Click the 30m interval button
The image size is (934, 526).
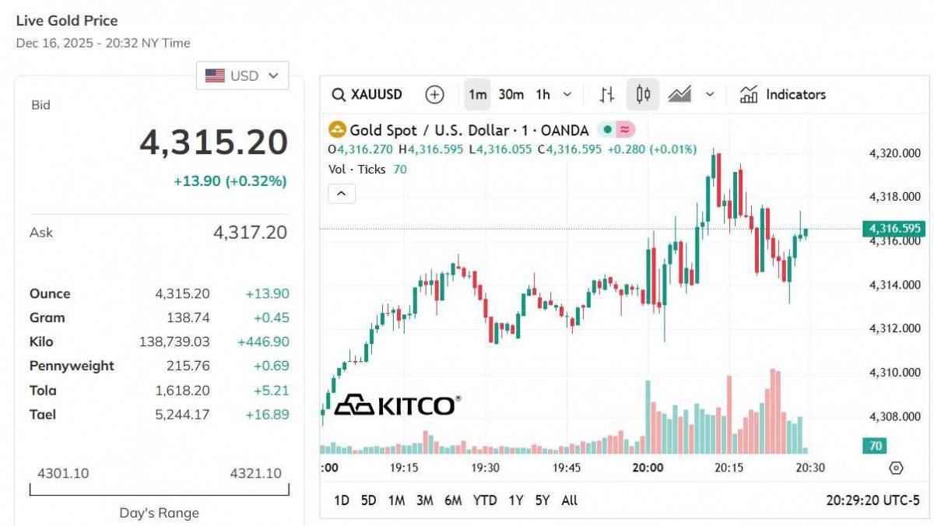click(511, 95)
